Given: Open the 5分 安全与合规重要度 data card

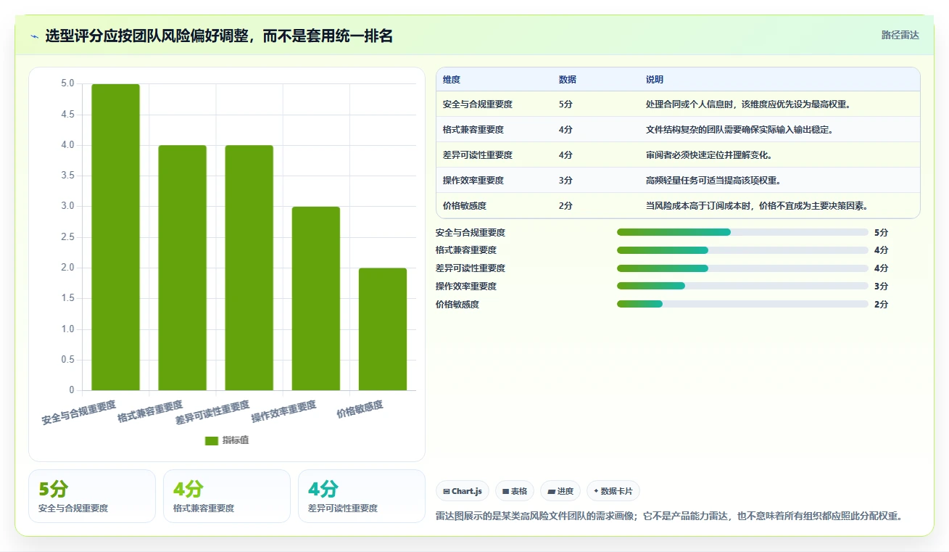Looking at the screenshot, I should point(92,496).
